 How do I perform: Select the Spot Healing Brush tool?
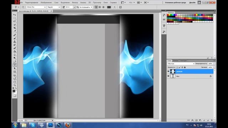[x=15, y=35]
